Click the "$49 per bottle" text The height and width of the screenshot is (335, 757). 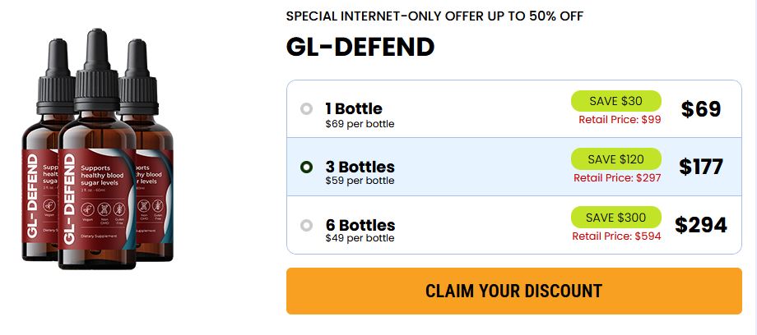[360, 239]
